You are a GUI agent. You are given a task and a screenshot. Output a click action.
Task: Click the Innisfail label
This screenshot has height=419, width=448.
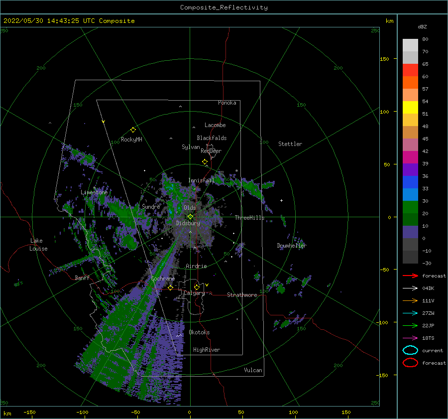[x=201, y=180]
